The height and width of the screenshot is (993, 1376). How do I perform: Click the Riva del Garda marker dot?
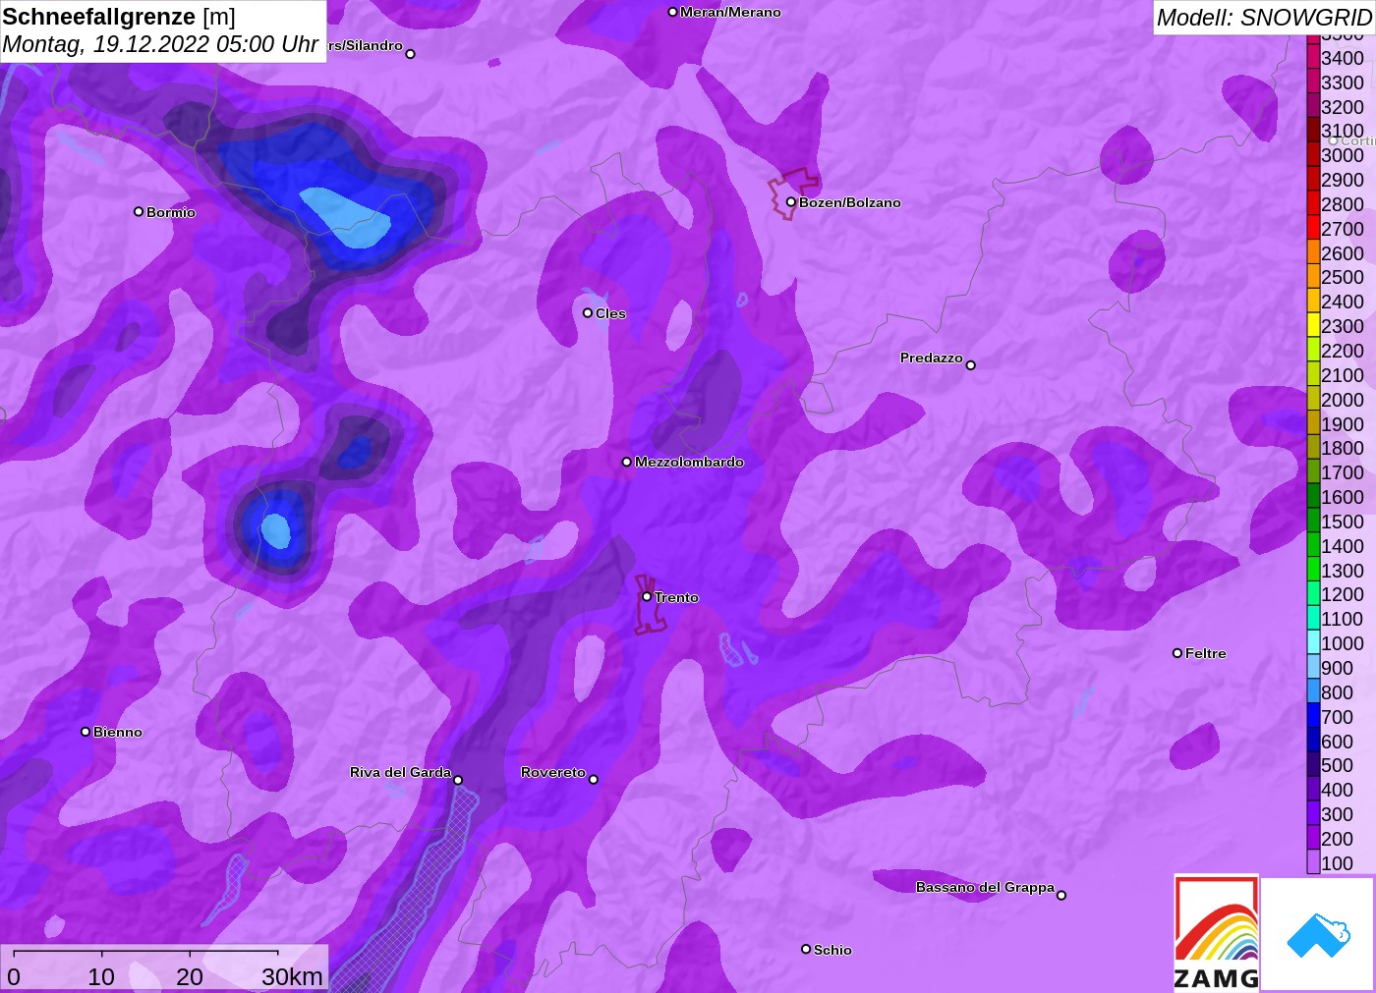point(458,780)
